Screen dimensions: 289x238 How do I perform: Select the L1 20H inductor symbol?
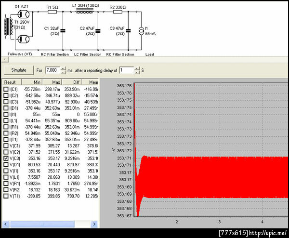tap(85, 12)
